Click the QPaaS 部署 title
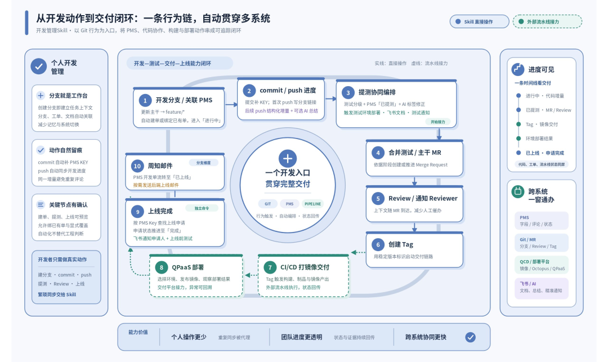This screenshot has height=362, width=608. point(187,267)
